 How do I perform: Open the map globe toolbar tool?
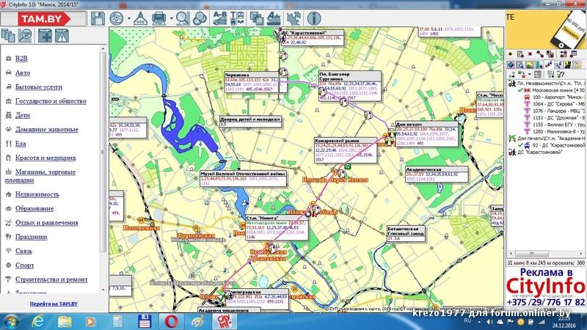117,18
